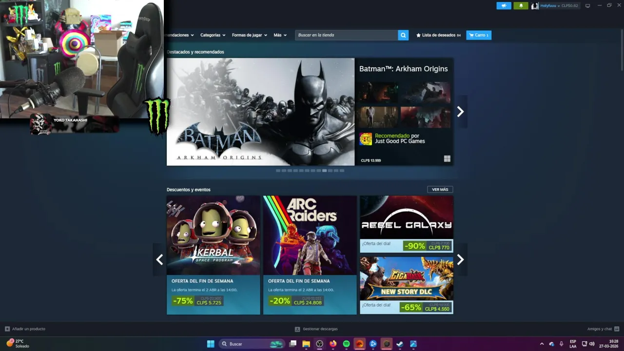Open the Holyfuuu account dropdown
The width and height of the screenshot is (624, 351).
(x=550, y=6)
